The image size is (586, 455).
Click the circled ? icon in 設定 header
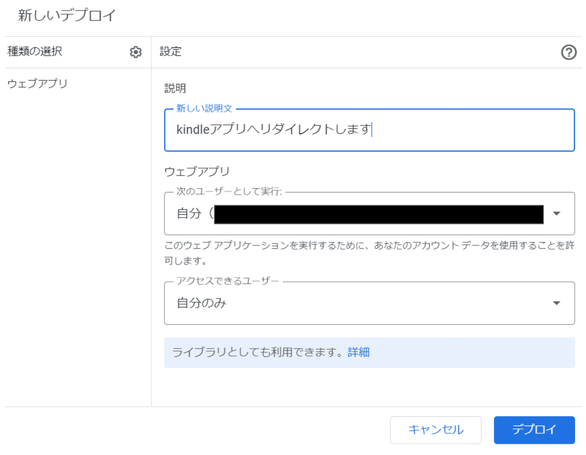point(568,52)
